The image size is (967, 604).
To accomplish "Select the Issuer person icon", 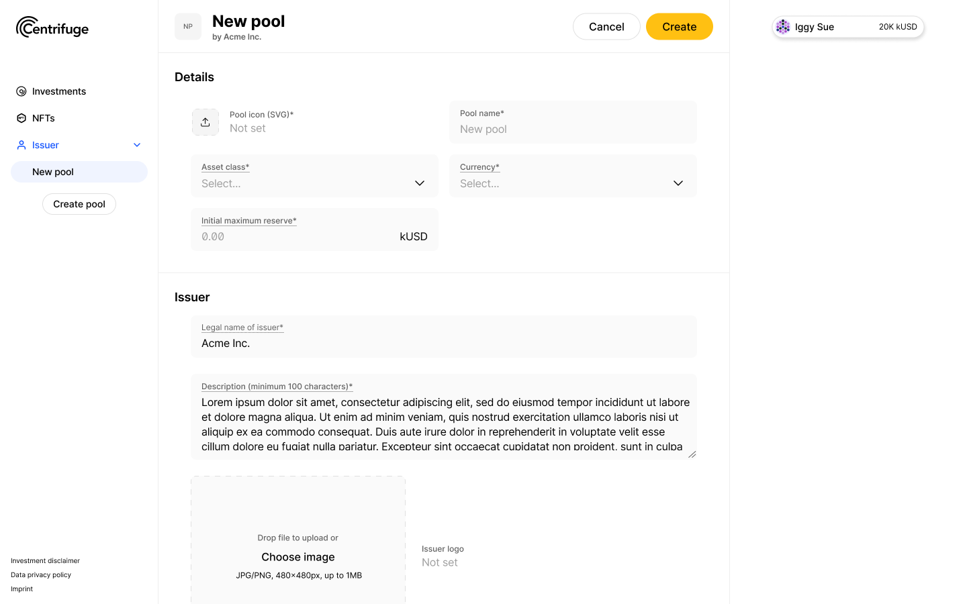I will (x=21, y=145).
